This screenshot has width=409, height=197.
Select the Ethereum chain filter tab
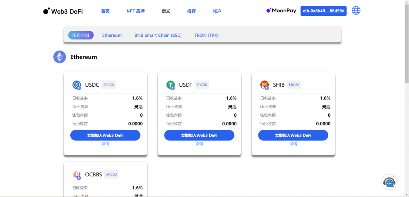pos(112,35)
